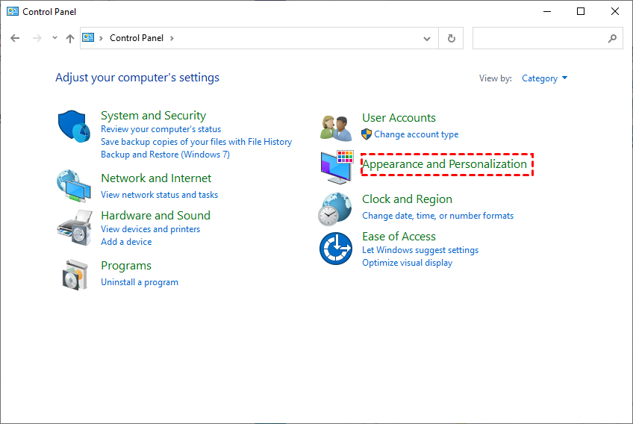This screenshot has height=424, width=633.
Task: Select Let Windows suggest settings link
Action: pyautogui.click(x=420, y=250)
